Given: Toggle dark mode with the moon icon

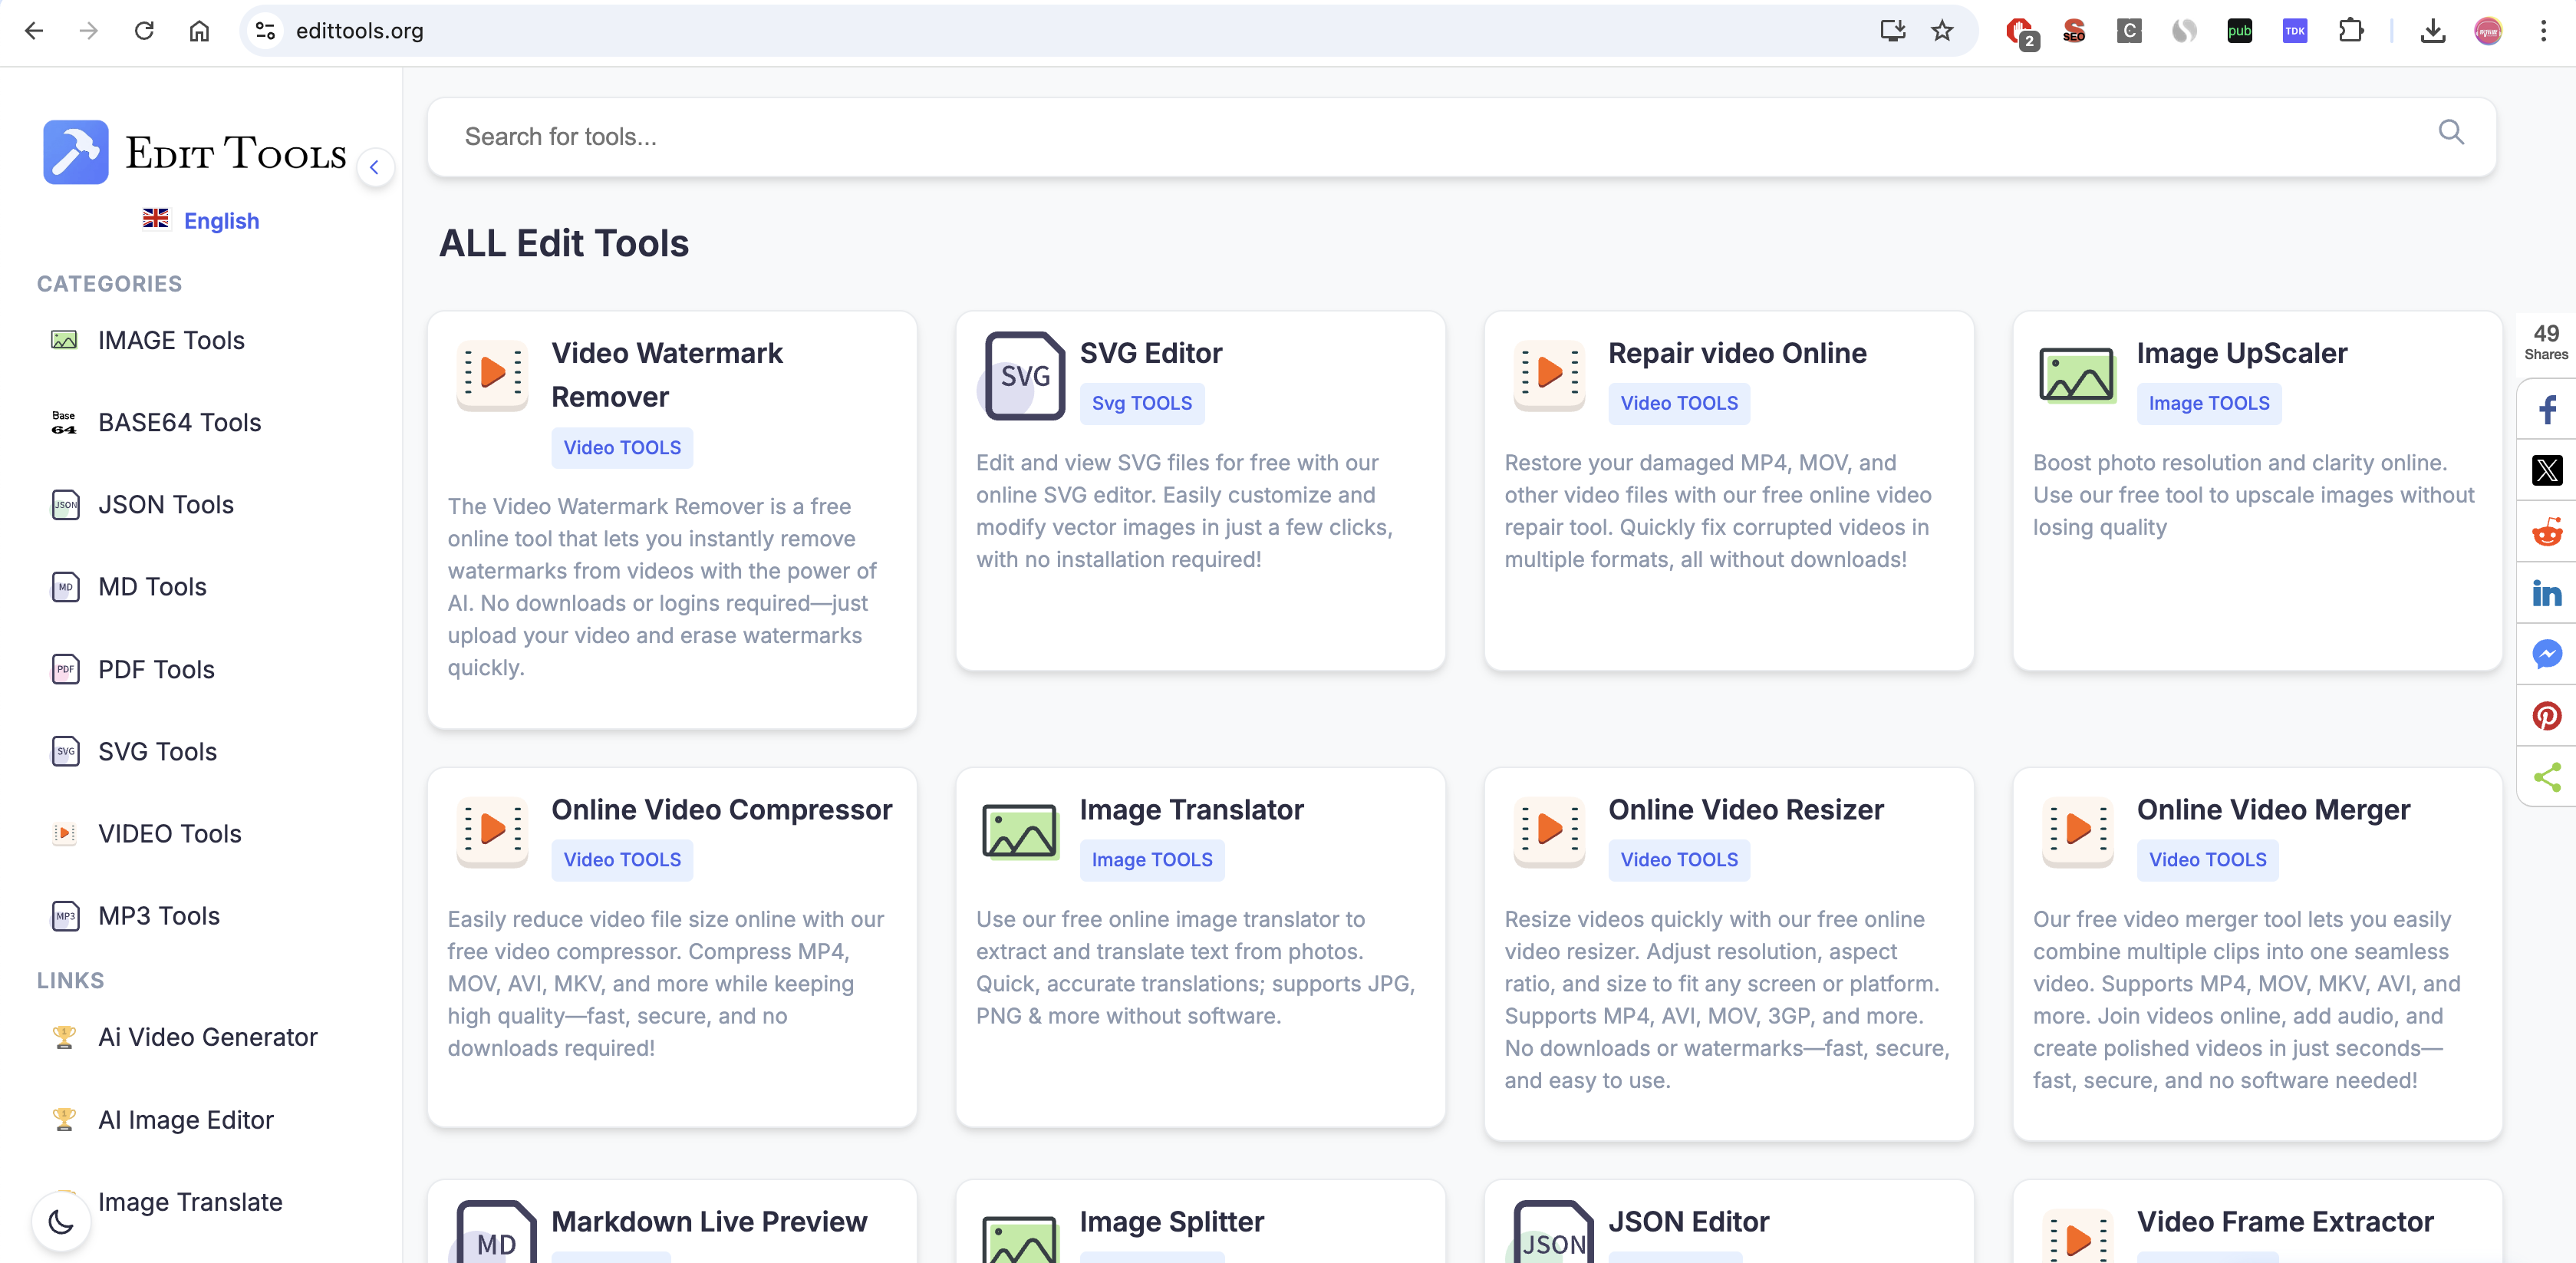Looking at the screenshot, I should [61, 1221].
